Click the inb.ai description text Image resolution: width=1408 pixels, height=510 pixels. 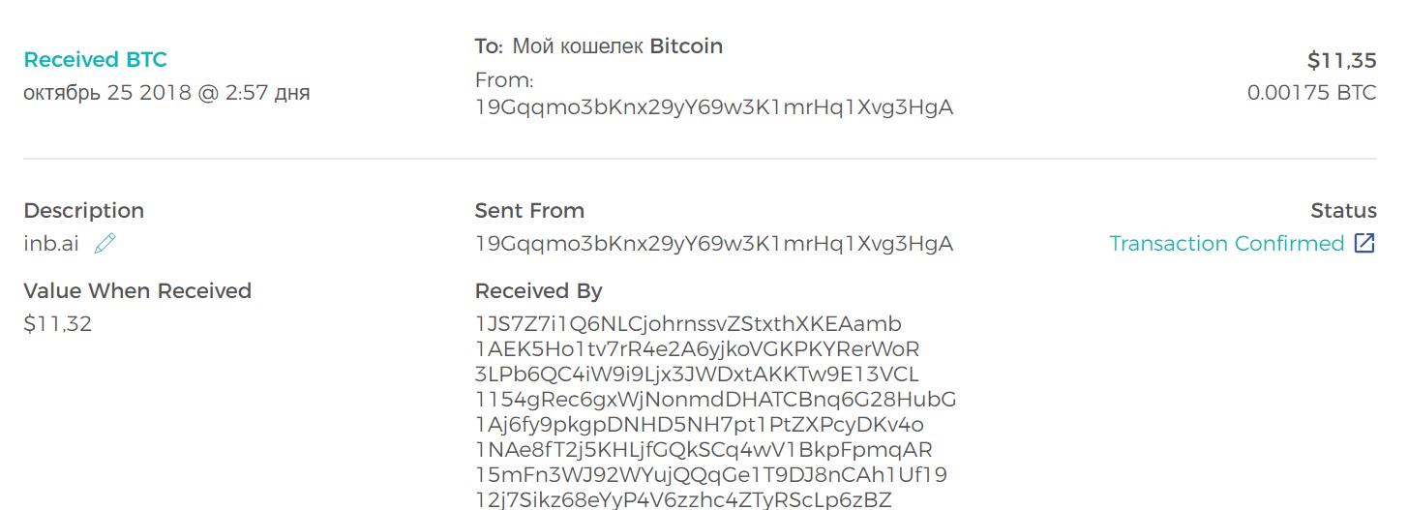pyautogui.click(x=51, y=243)
